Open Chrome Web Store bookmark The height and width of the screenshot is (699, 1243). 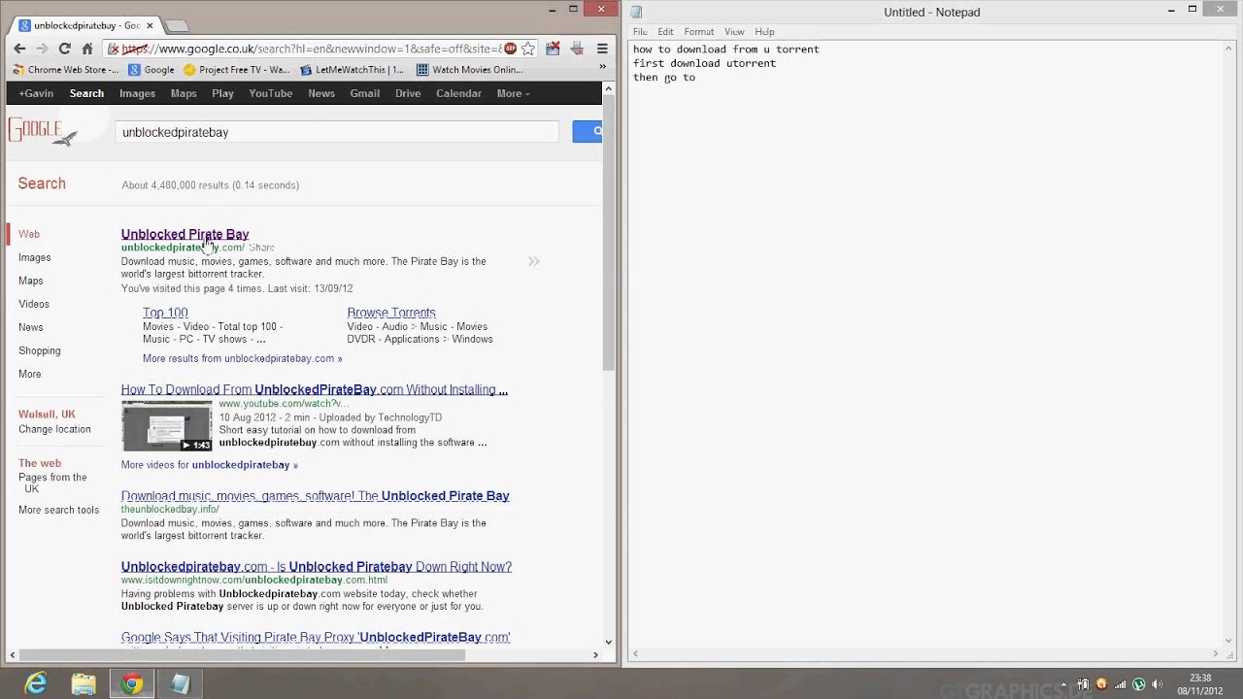[65, 70]
